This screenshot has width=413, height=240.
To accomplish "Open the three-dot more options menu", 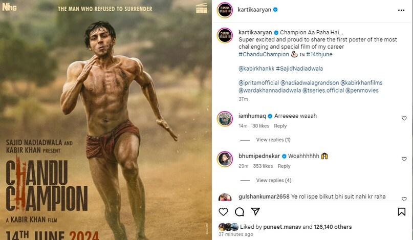I will tap(402, 9).
